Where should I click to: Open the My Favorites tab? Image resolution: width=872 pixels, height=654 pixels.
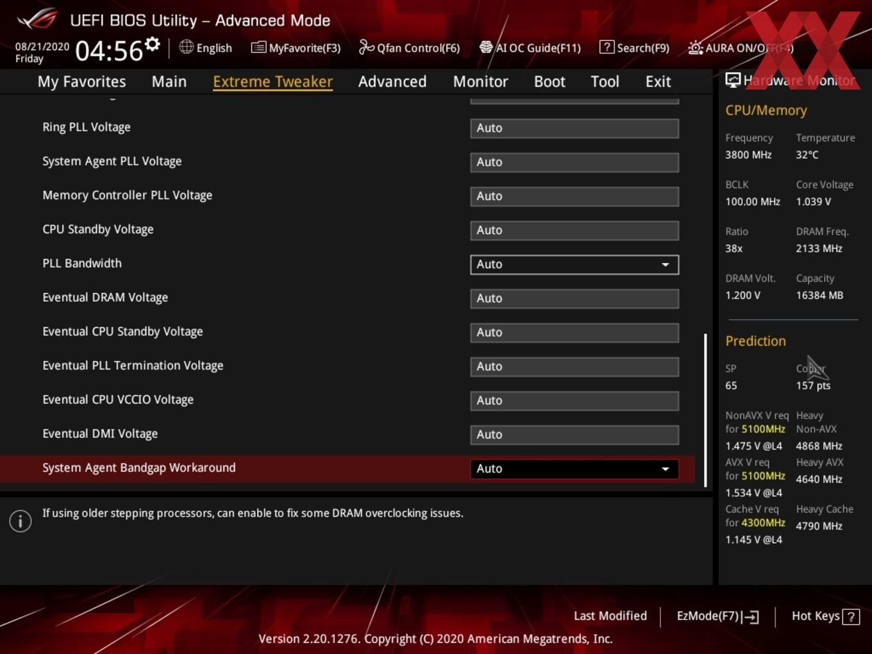point(81,81)
